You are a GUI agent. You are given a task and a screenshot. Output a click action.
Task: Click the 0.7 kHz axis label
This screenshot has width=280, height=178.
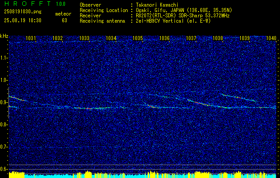pyautogui.click(x=4, y=147)
